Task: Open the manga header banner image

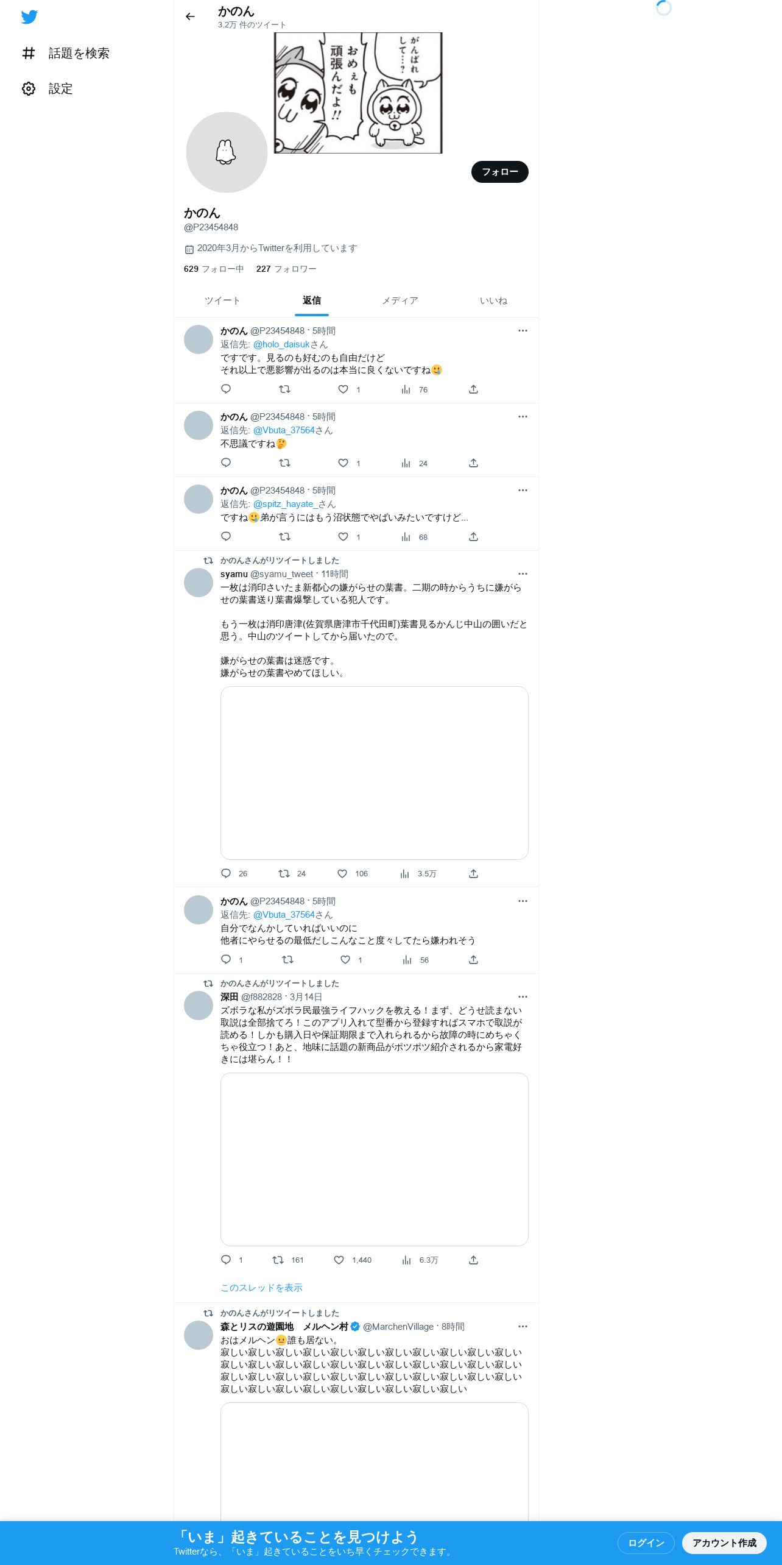Action: pyautogui.click(x=358, y=93)
